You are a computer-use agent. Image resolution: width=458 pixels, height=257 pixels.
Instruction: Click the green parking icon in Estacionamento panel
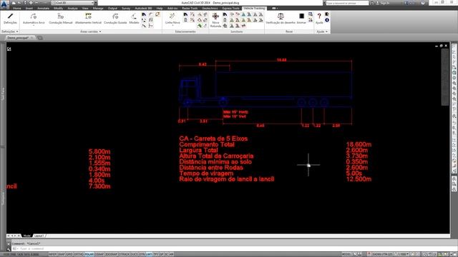pyautogui.click(x=199, y=26)
